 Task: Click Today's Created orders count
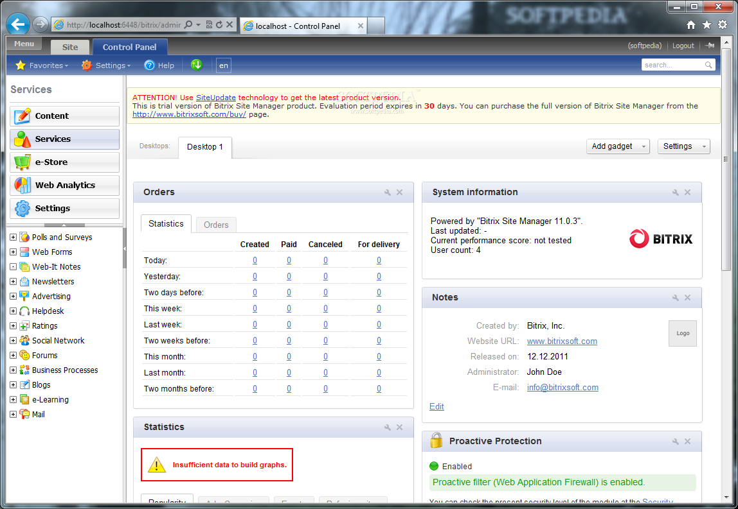255,261
